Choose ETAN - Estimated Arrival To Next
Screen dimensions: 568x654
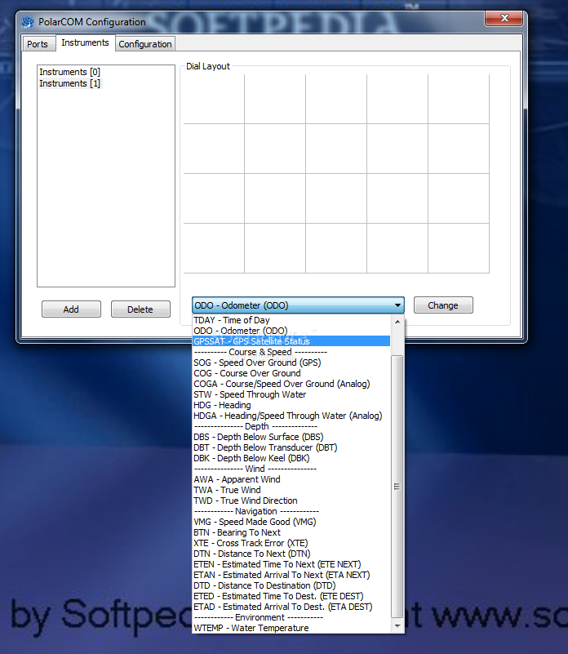coord(291,575)
